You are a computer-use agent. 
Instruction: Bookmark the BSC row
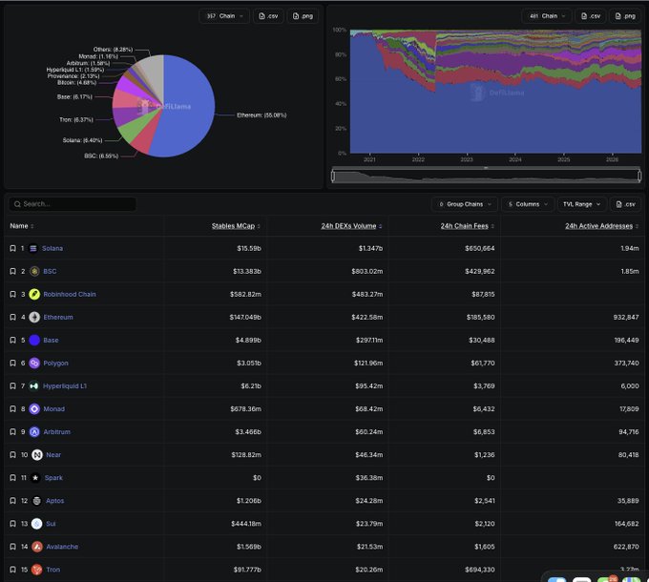(x=12, y=271)
